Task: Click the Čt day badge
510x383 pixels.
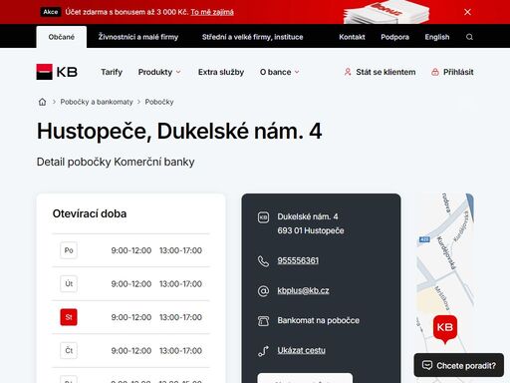Action: pyautogui.click(x=69, y=350)
